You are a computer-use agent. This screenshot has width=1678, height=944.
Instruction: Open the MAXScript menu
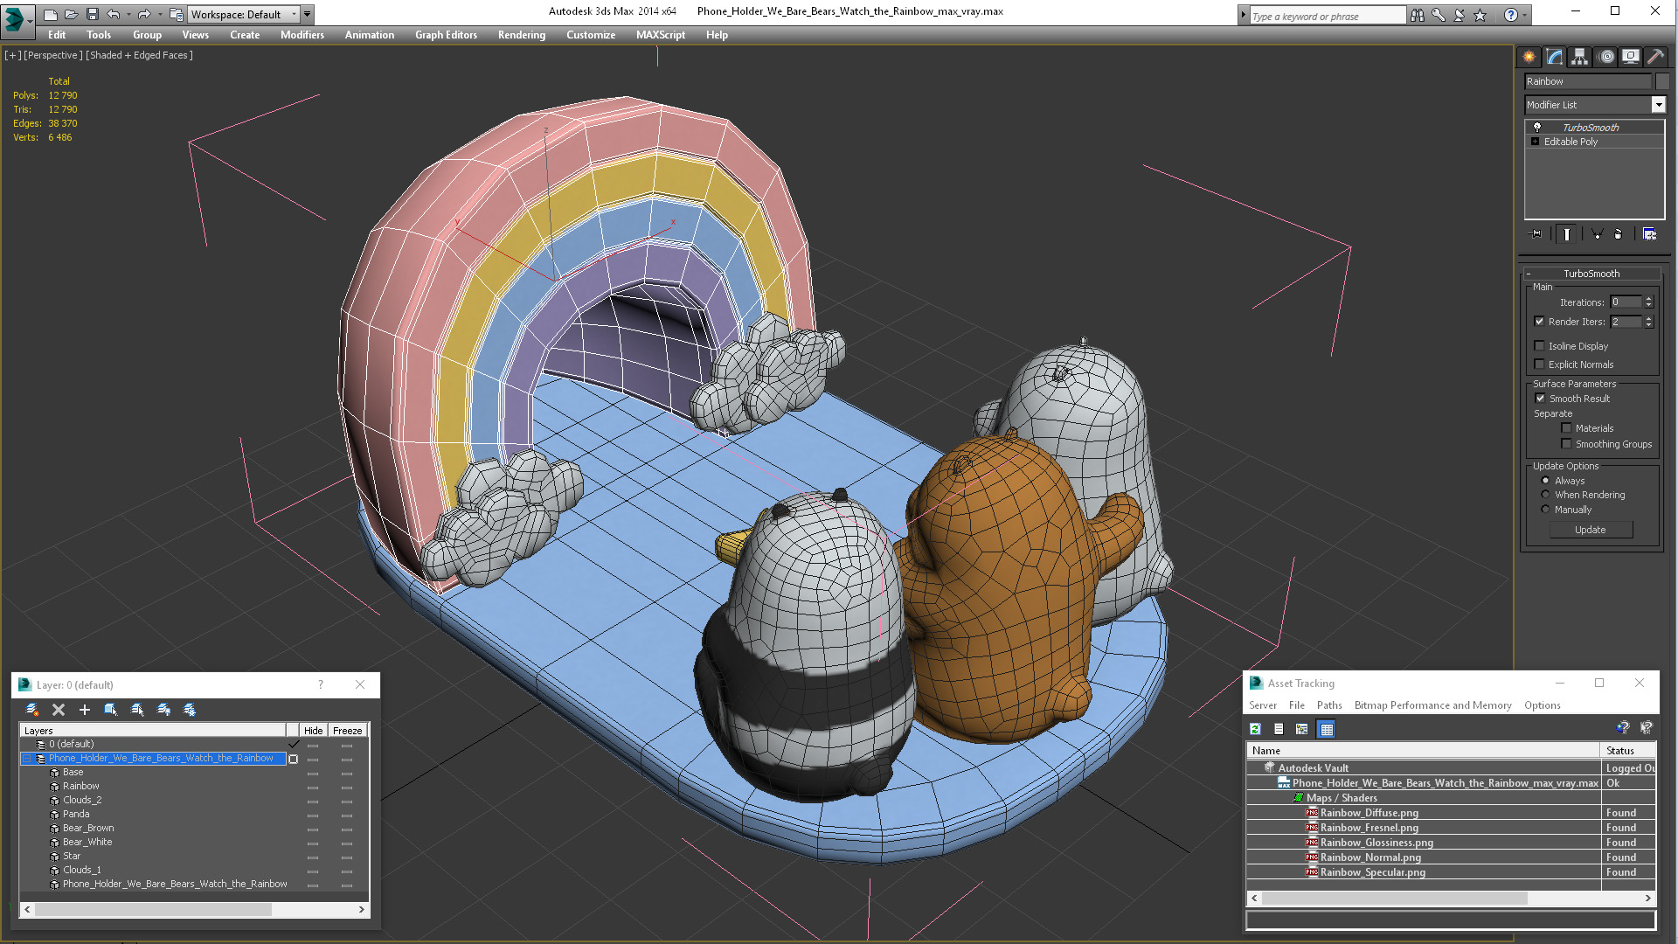coord(660,35)
